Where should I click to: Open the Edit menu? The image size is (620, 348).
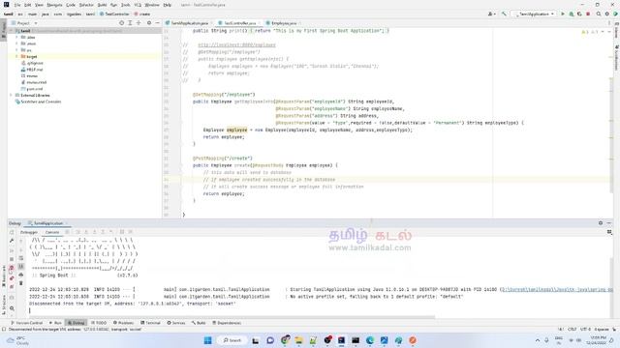(x=27, y=5)
